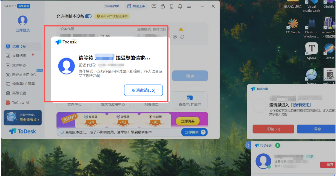Select the 性能版 ¥95 plan
Screen dimensions: 336x176
[x=156, y=120]
